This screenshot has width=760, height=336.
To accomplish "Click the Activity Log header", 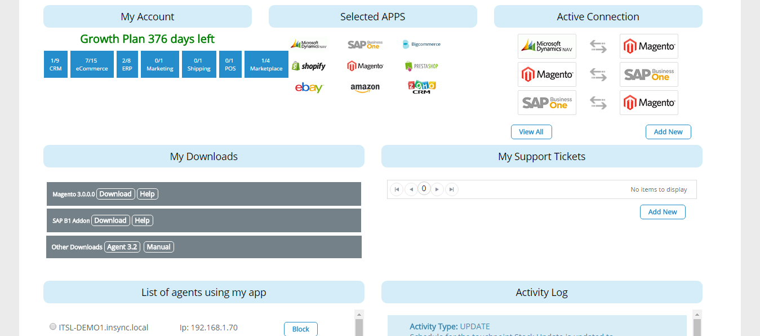I will tap(542, 292).
